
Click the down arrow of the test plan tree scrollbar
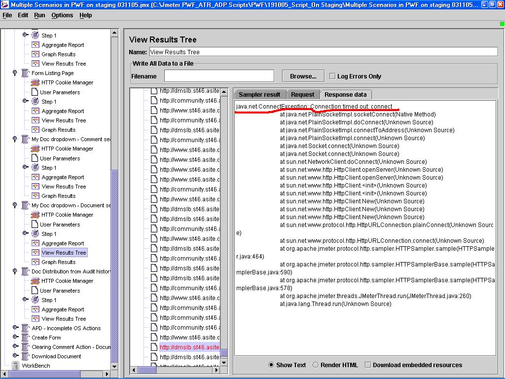point(114,367)
